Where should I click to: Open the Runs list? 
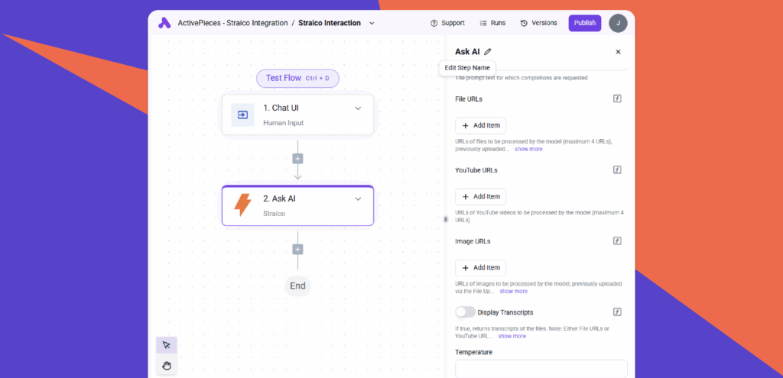tap(492, 23)
